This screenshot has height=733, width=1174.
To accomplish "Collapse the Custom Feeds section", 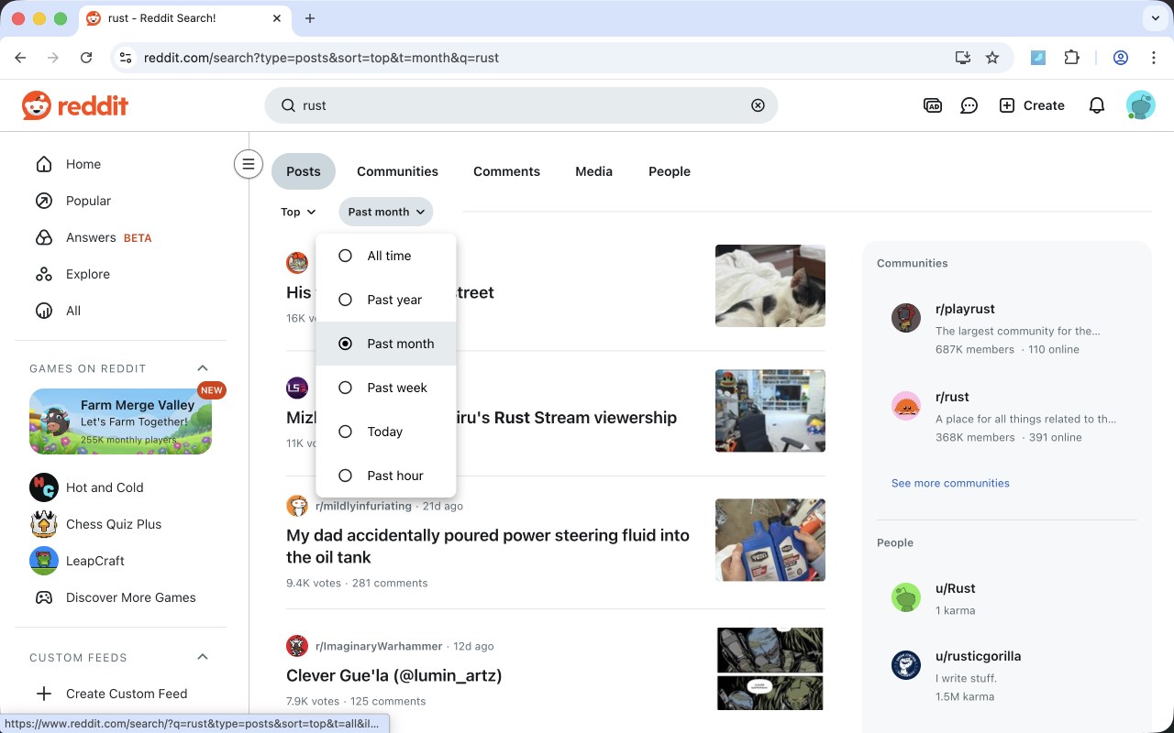I will coord(203,657).
